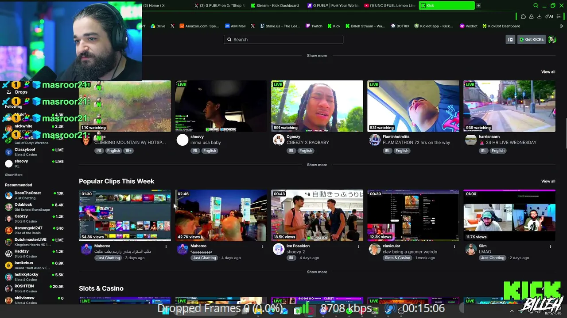Viewport: 567px width, 318px height.
Task: Open Odablock channel in sidebar
Action: pos(35,207)
